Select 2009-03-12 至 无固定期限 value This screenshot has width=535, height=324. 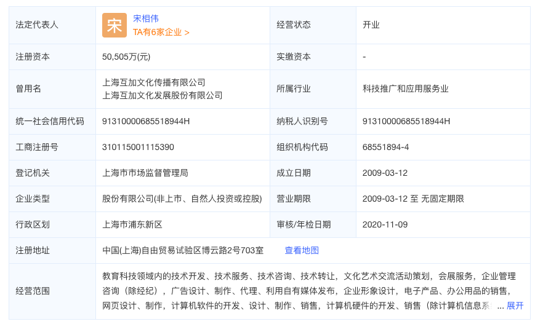point(413,199)
